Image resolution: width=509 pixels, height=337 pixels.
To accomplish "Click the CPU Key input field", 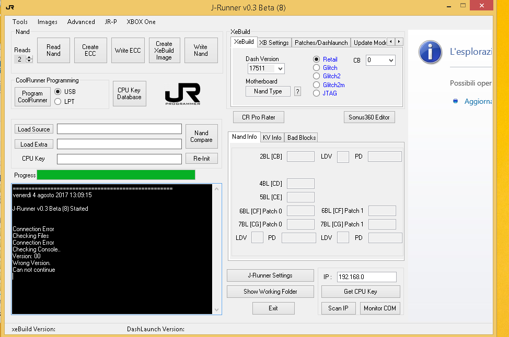I will click(x=119, y=159).
